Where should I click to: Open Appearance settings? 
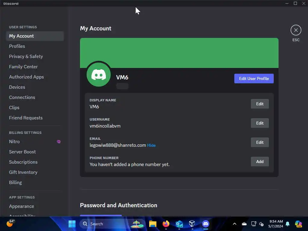pos(35,206)
